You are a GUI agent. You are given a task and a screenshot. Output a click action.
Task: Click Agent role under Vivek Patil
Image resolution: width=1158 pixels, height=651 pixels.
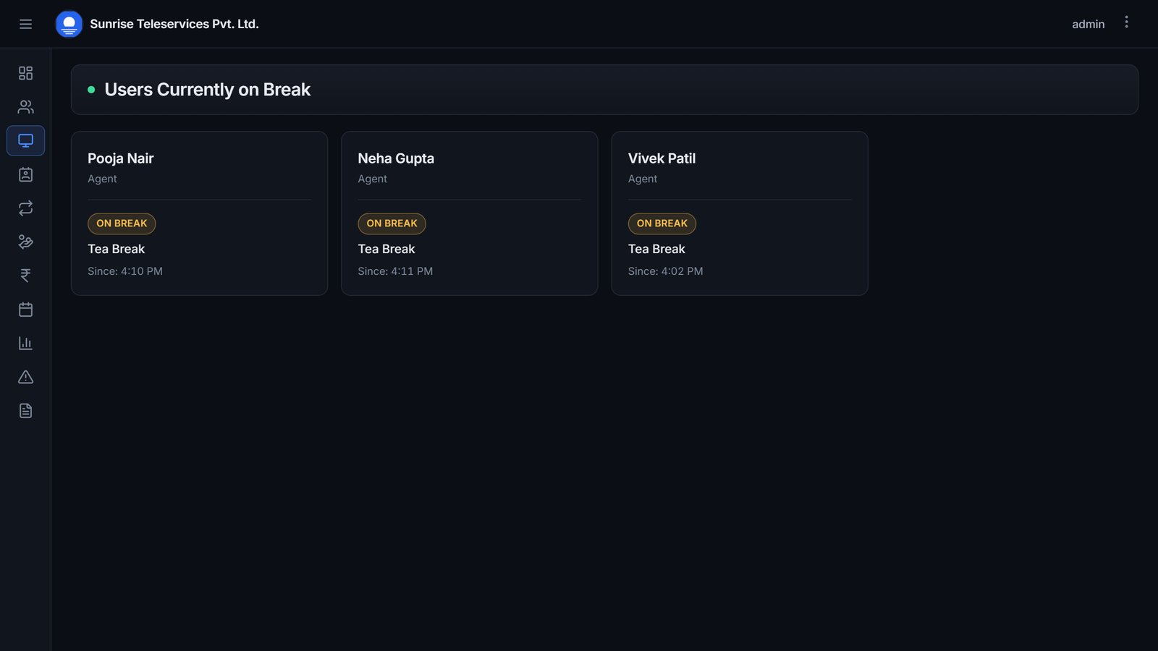pos(643,179)
